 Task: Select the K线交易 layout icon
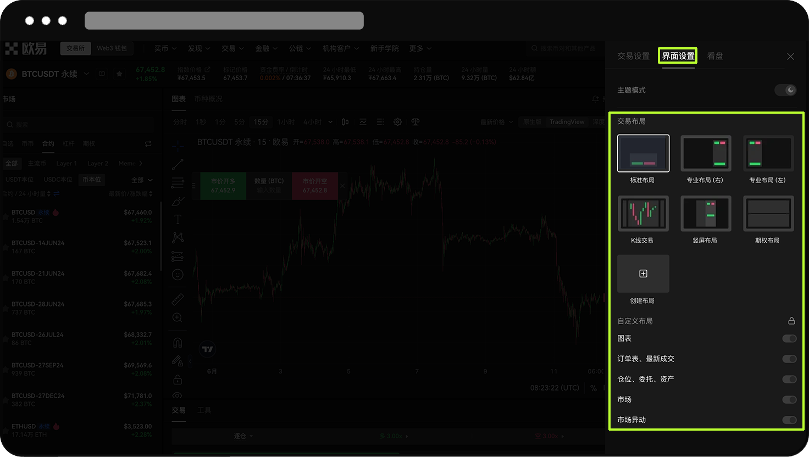pyautogui.click(x=643, y=214)
